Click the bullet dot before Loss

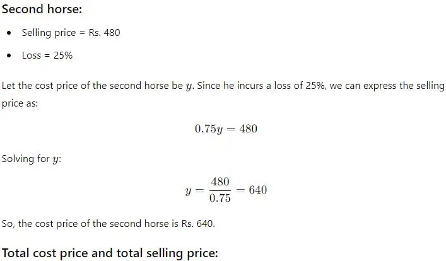pyautogui.click(x=9, y=55)
